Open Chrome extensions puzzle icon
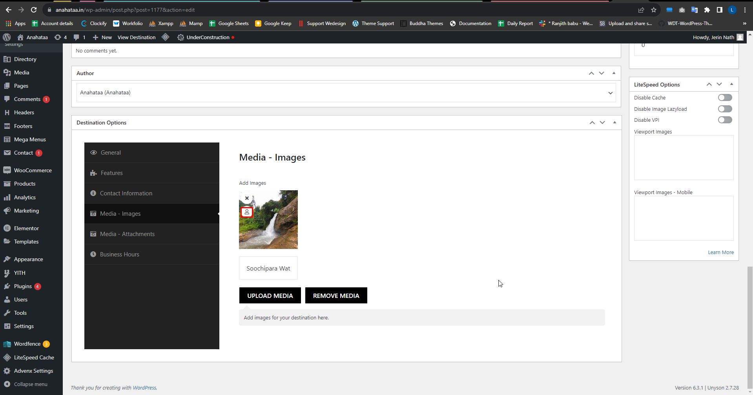Screen dimensions: 753x395 [707, 10]
